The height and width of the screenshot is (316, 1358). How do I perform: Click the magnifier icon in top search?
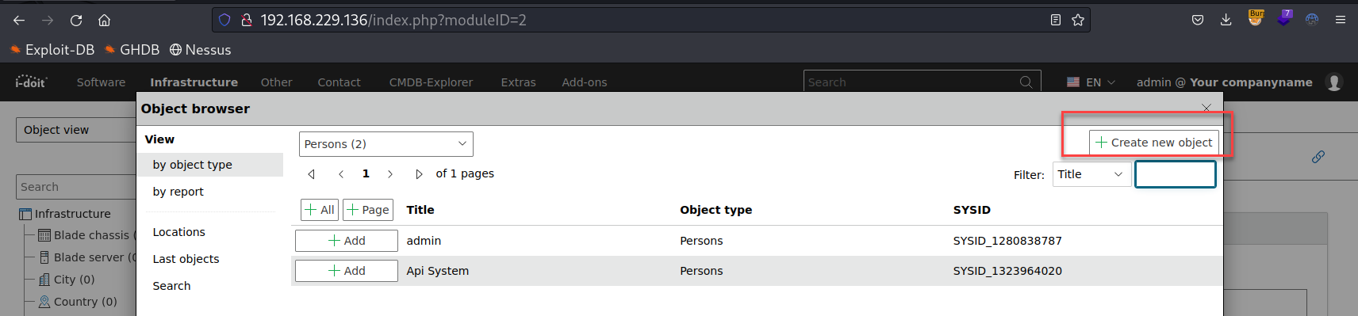(1026, 82)
